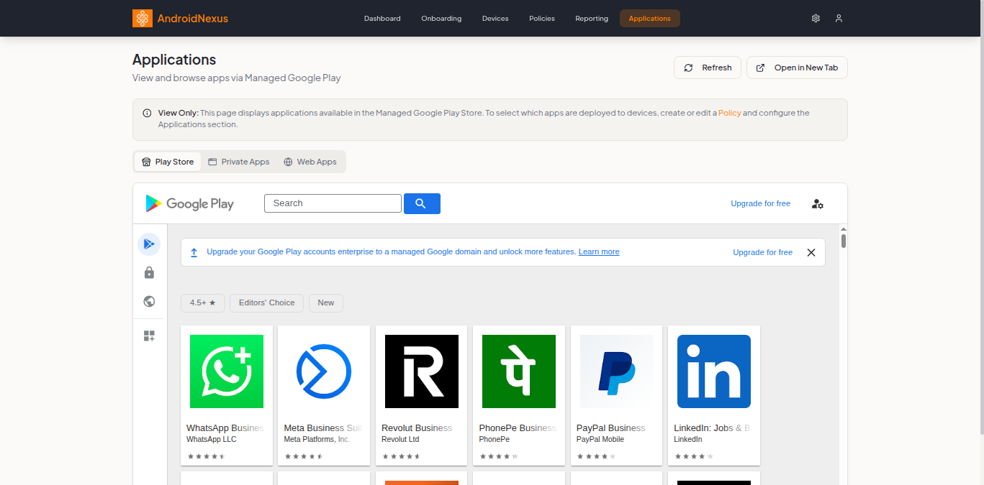Select the globe web apps sidebar icon
Image resolution: width=984 pixels, height=485 pixels.
pos(149,301)
